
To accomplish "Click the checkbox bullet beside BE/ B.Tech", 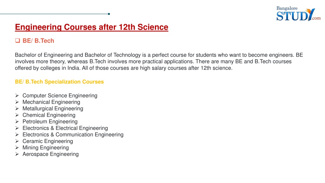I will coord(17,40).
